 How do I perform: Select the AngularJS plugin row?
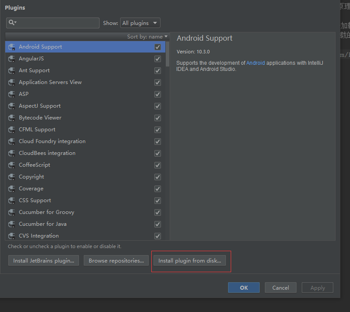85,59
